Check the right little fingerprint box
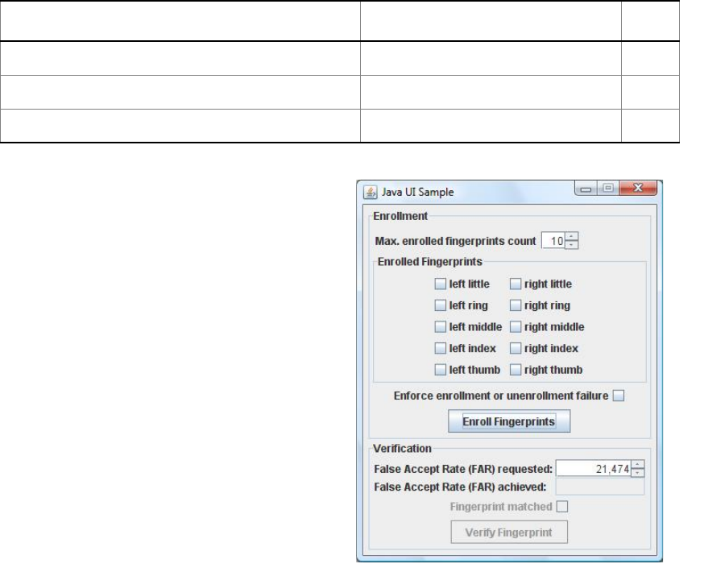This screenshot has width=704, height=568. tap(516, 284)
